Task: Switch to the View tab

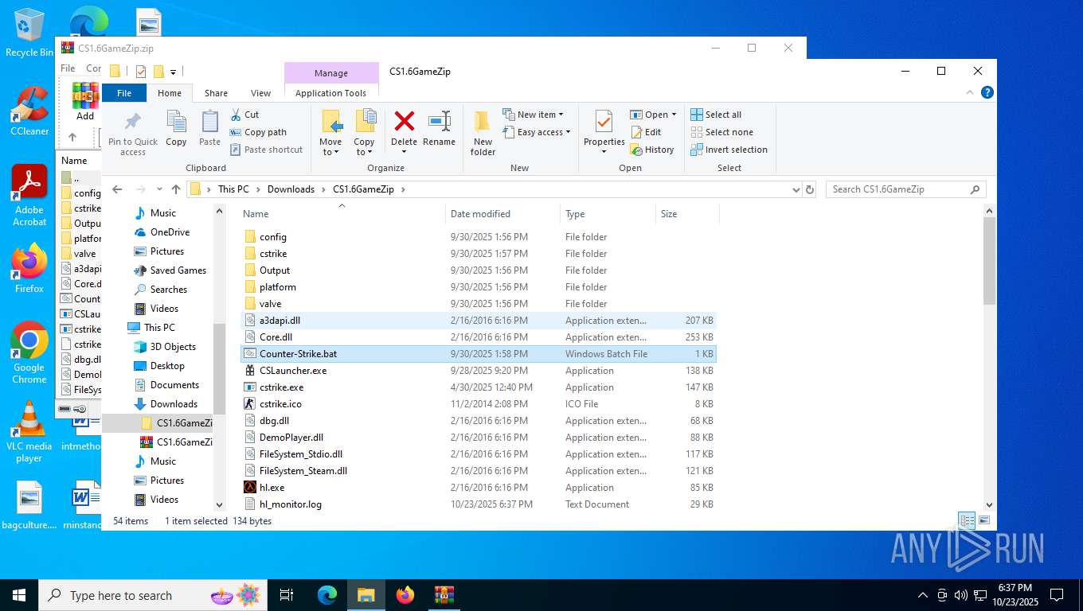Action: (260, 93)
